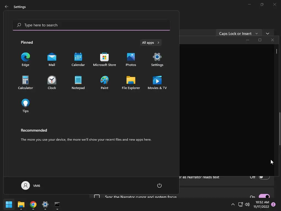The height and width of the screenshot is (211, 281).
Task: Collapse the Narrator key section chevron
Action: (268, 34)
